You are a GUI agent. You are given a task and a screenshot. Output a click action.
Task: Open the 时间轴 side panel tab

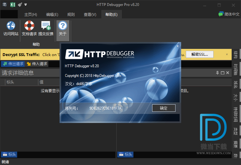click(x=235, y=69)
